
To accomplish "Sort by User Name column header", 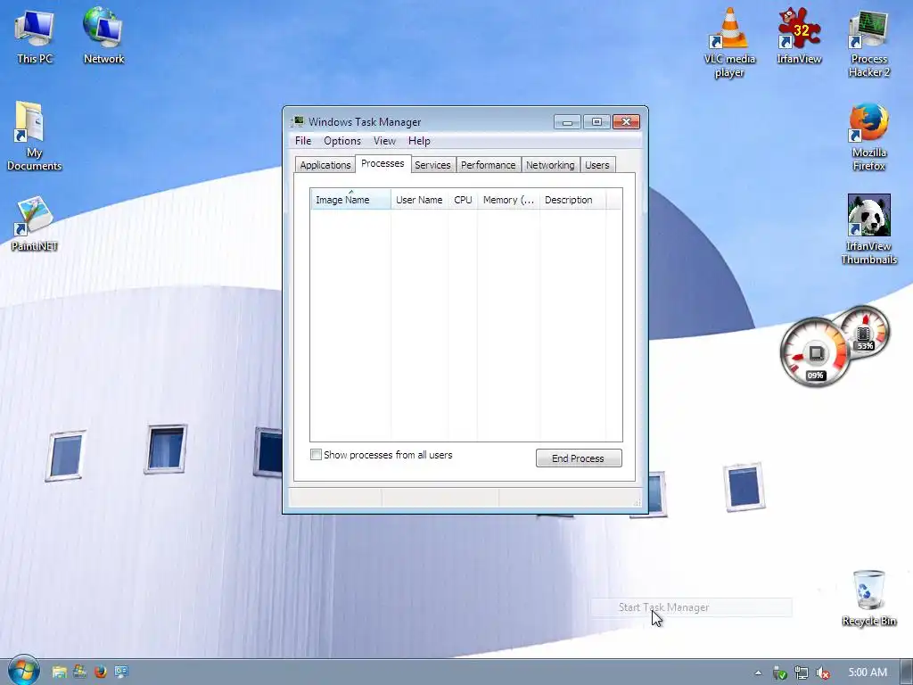I will point(419,199).
